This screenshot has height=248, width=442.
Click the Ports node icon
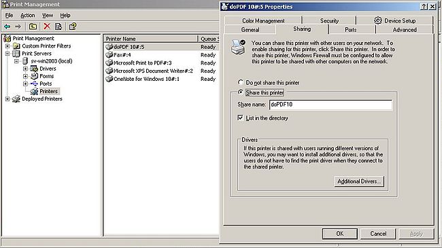coord(34,84)
